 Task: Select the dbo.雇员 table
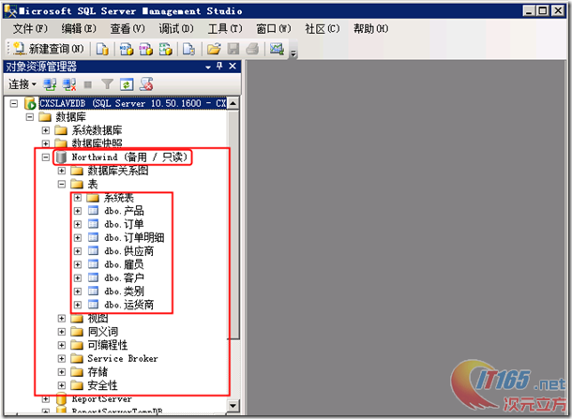click(124, 264)
